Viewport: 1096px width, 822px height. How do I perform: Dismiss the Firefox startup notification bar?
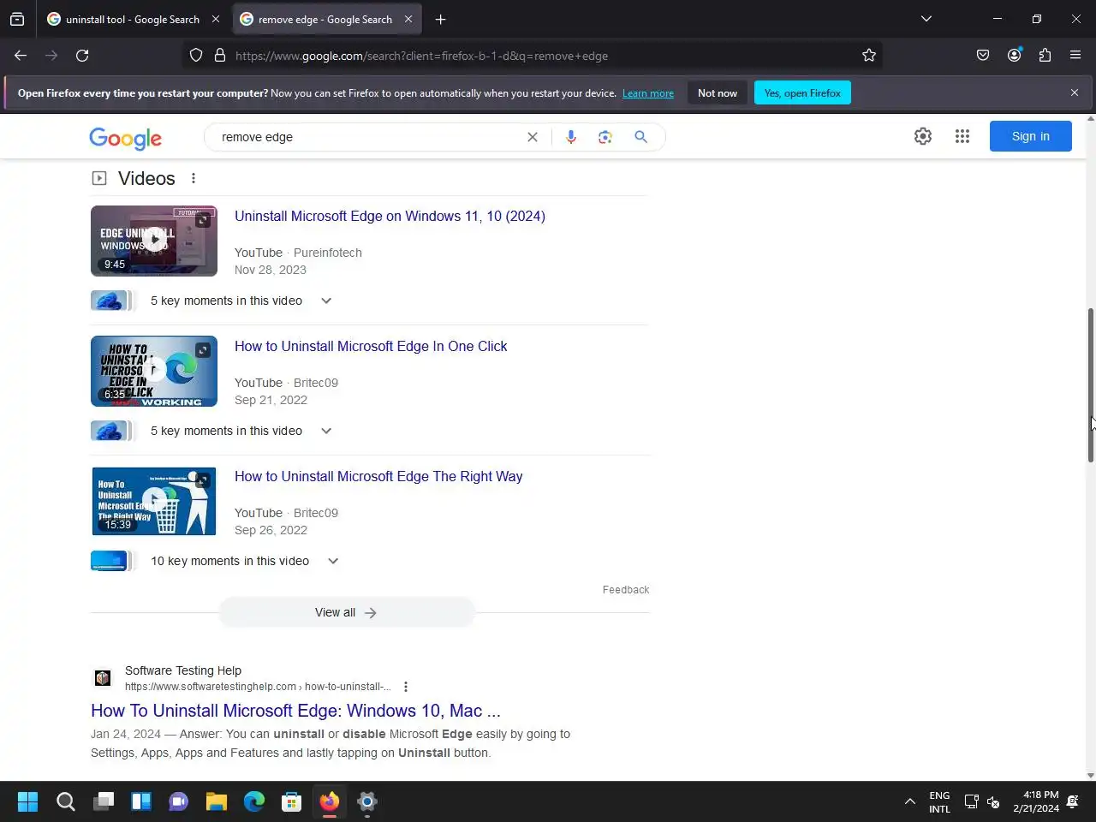click(1075, 92)
